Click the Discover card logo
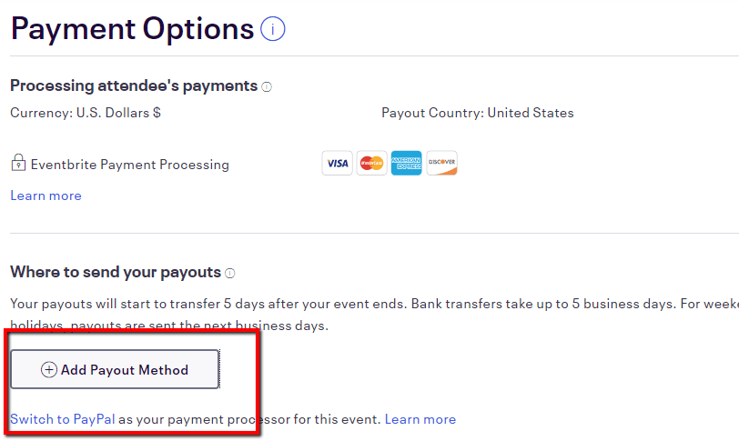Screen dimensions: 739x441 pyautogui.click(x=441, y=164)
